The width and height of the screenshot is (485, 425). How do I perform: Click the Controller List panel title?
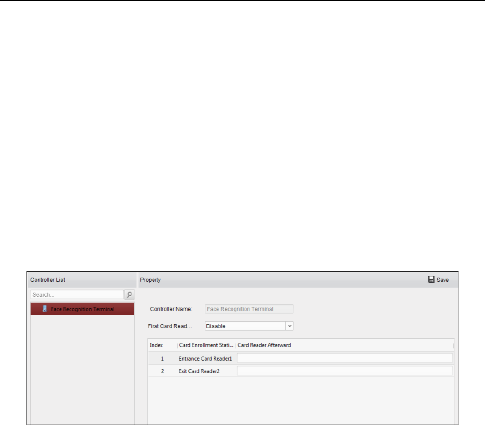pos(47,280)
